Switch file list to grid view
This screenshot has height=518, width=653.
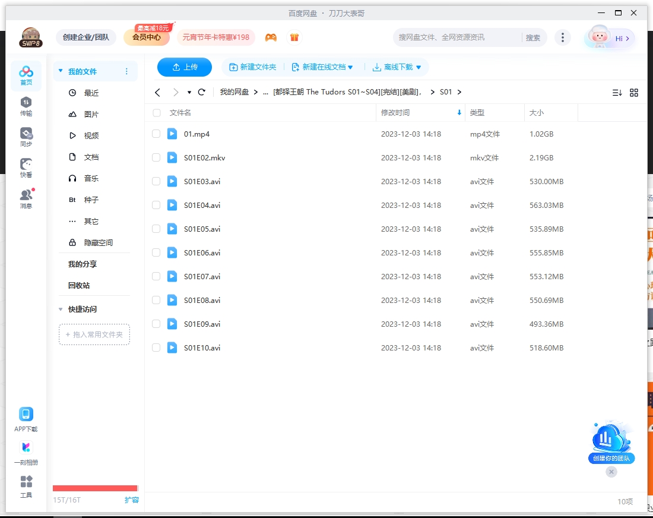point(633,92)
